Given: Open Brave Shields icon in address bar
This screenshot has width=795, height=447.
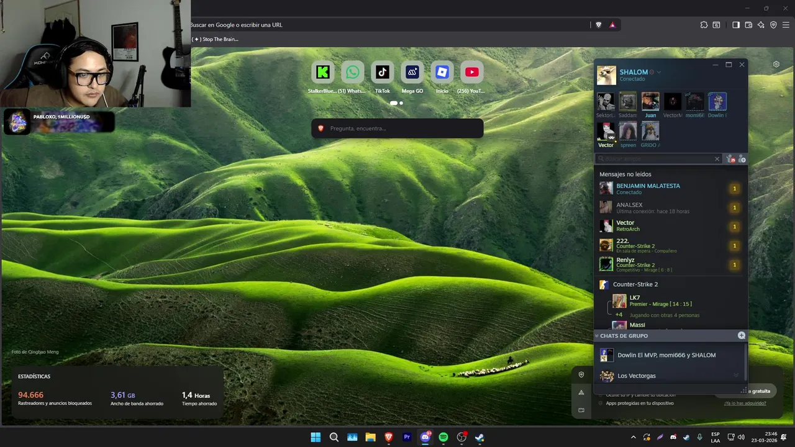Looking at the screenshot, I should coord(599,25).
